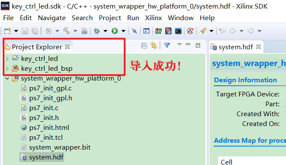The height and width of the screenshot is (165, 286).
Task: Click the green Run button
Action: (x=115, y=31)
